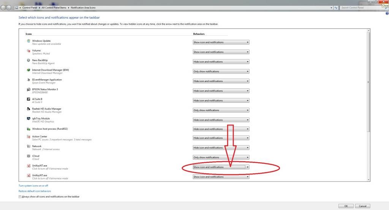Go to Control Panel breadcrumb
389x210 pixels.
[30, 8]
